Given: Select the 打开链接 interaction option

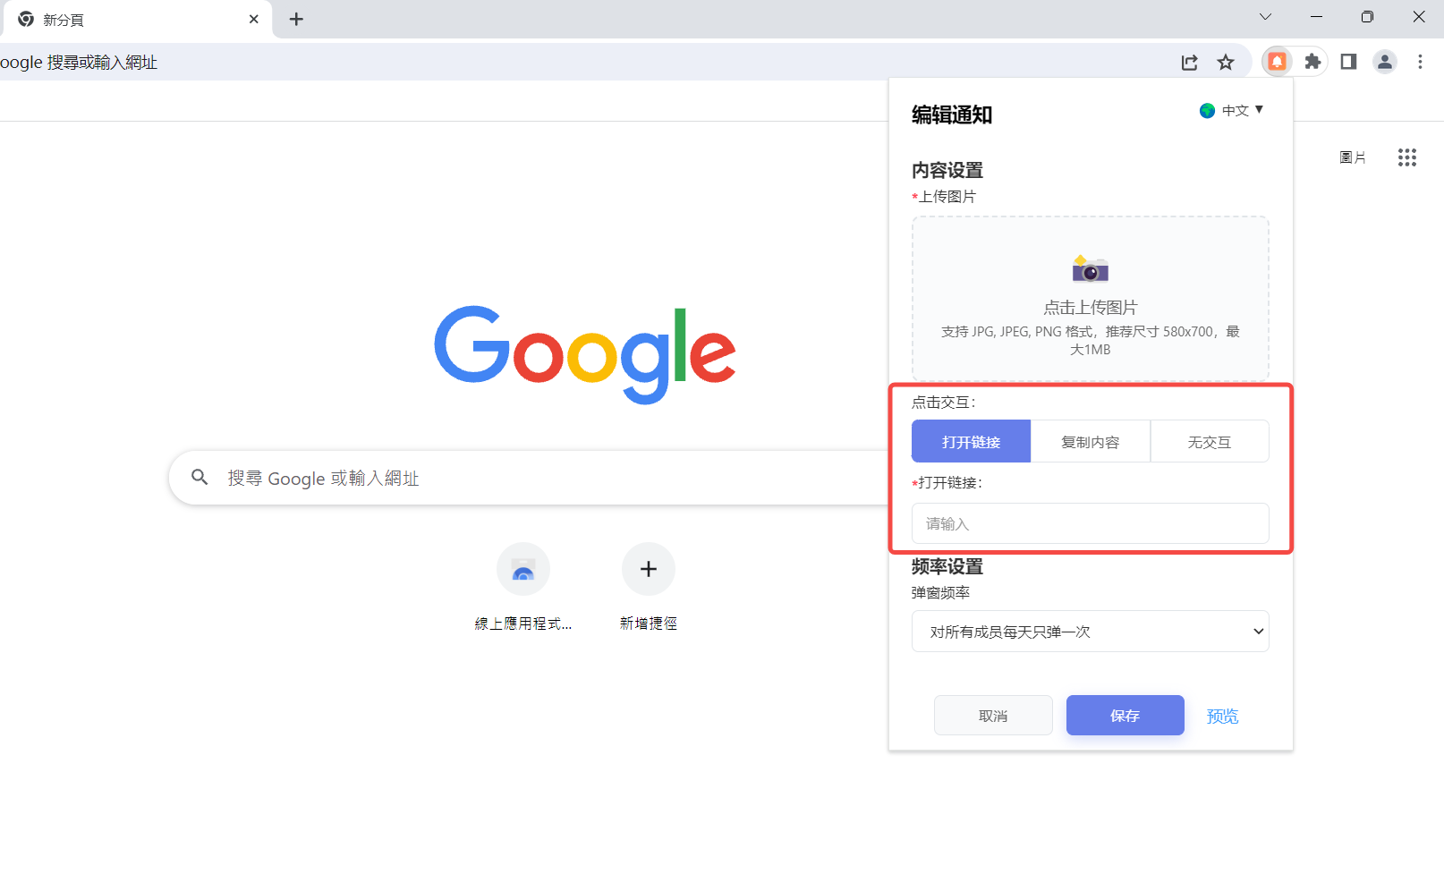Looking at the screenshot, I should pos(971,441).
